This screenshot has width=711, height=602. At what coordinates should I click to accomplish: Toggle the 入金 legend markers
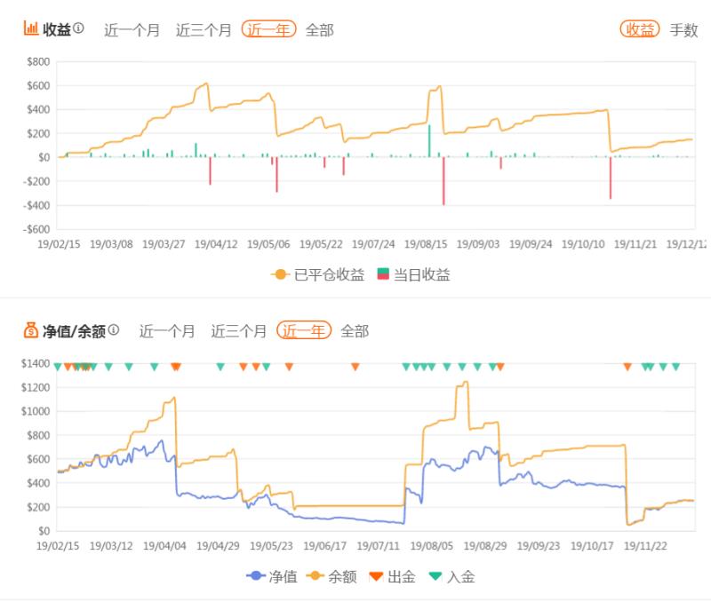tap(451, 576)
